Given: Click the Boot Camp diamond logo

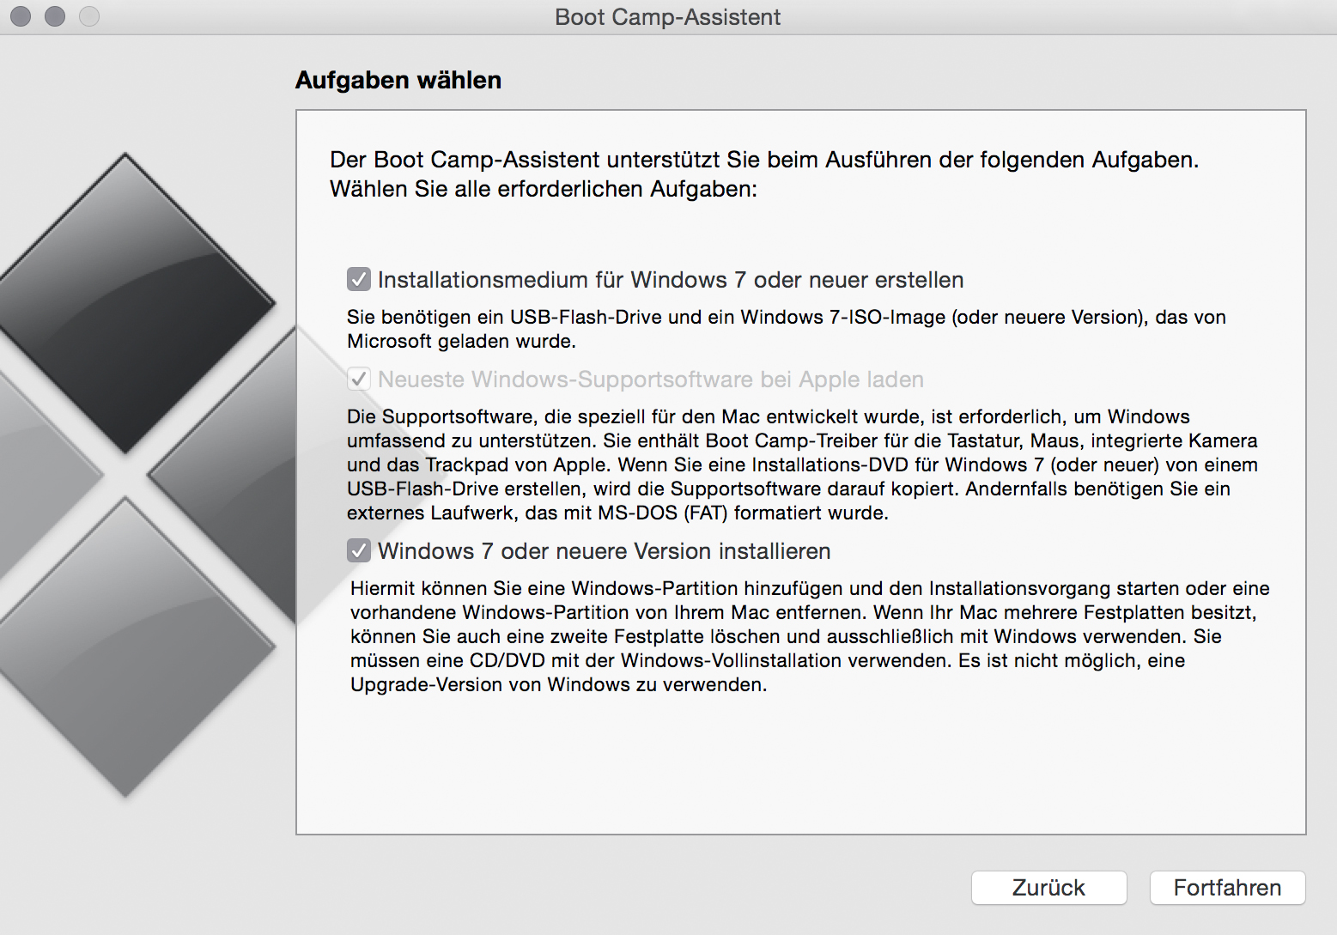Looking at the screenshot, I should click(x=148, y=475).
